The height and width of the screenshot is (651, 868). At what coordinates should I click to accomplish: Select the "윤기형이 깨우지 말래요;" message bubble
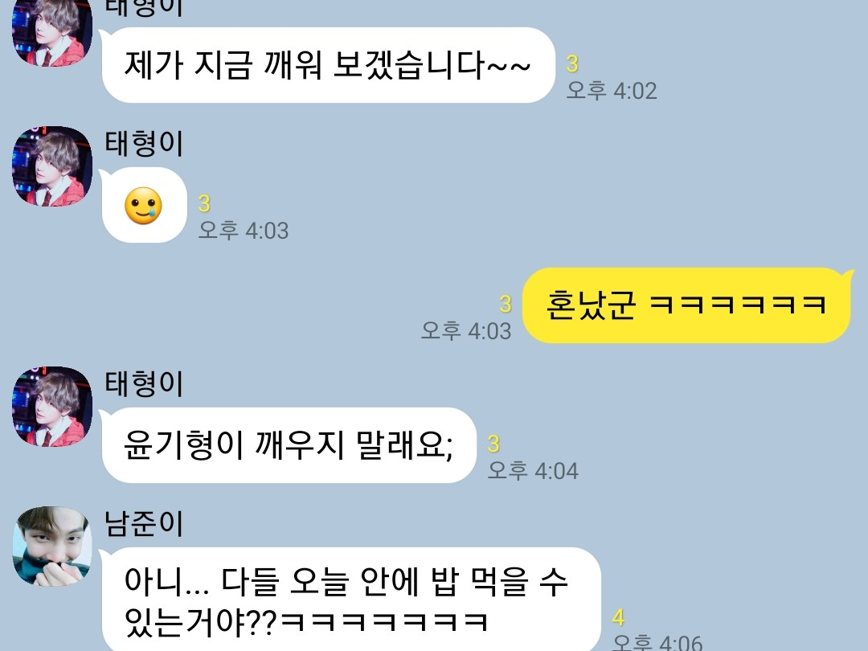289,445
